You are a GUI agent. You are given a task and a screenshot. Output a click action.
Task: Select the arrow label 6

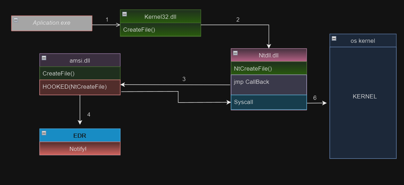pyautogui.click(x=315, y=98)
